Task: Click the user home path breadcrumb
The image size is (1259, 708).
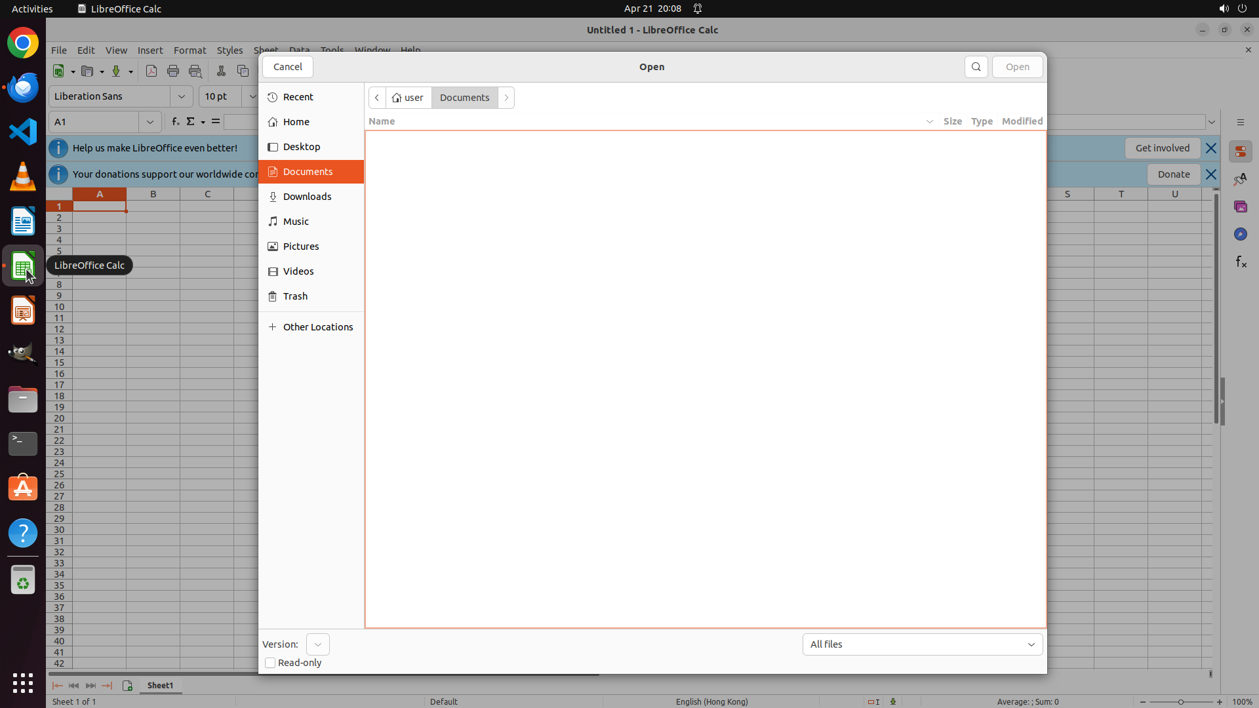Action: click(409, 98)
